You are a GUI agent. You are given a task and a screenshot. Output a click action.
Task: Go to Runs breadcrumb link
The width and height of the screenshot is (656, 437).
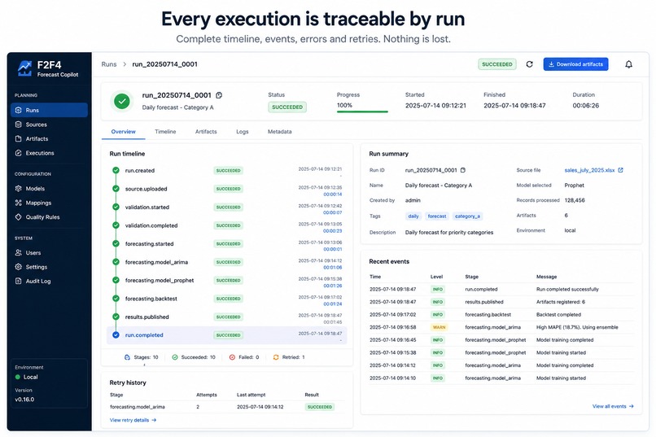pyautogui.click(x=109, y=64)
